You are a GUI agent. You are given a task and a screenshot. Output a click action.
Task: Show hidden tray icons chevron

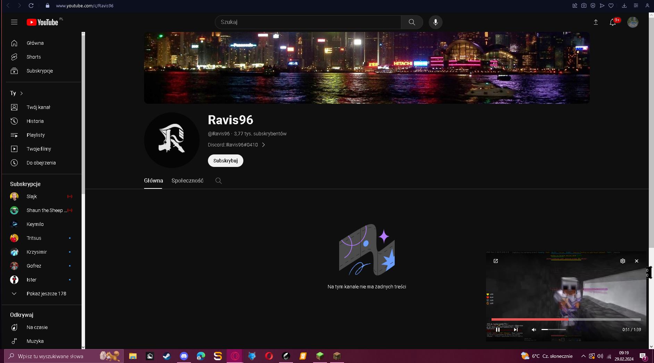(x=583, y=356)
